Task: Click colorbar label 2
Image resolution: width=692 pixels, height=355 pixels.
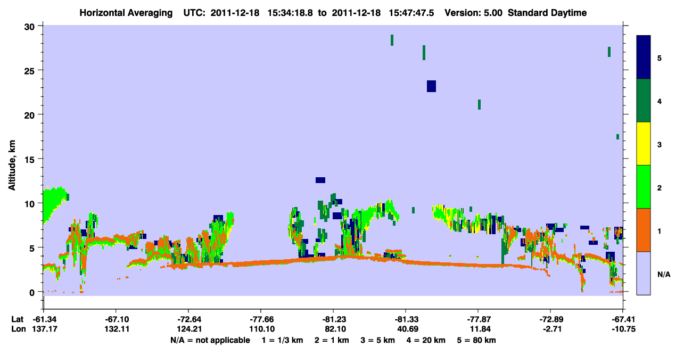Action: click(660, 187)
